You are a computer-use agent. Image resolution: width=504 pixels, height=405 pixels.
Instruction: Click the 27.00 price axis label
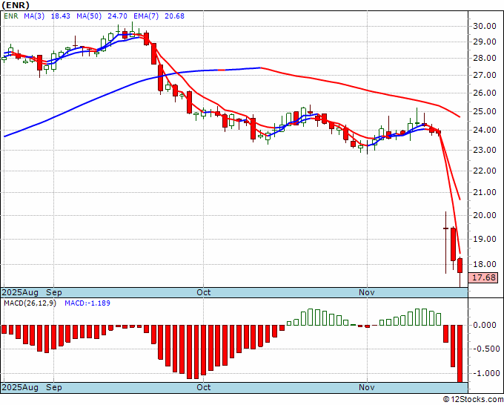click(485, 75)
